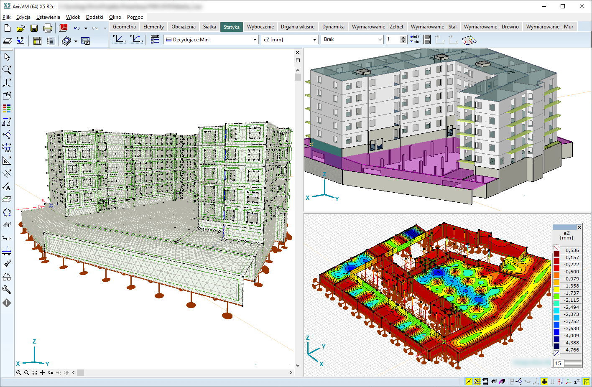592x387 pixels.
Task: Select the Zoom magnifier tool in left sidebar
Action: [x=7, y=69]
